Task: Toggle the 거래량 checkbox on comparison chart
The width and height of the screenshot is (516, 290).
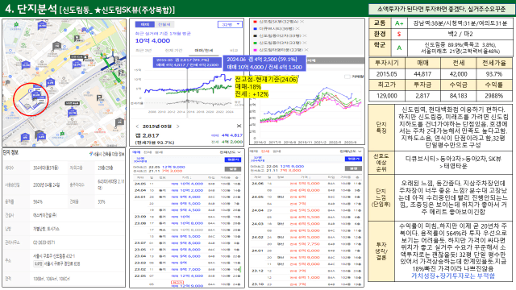Action: click(x=347, y=77)
